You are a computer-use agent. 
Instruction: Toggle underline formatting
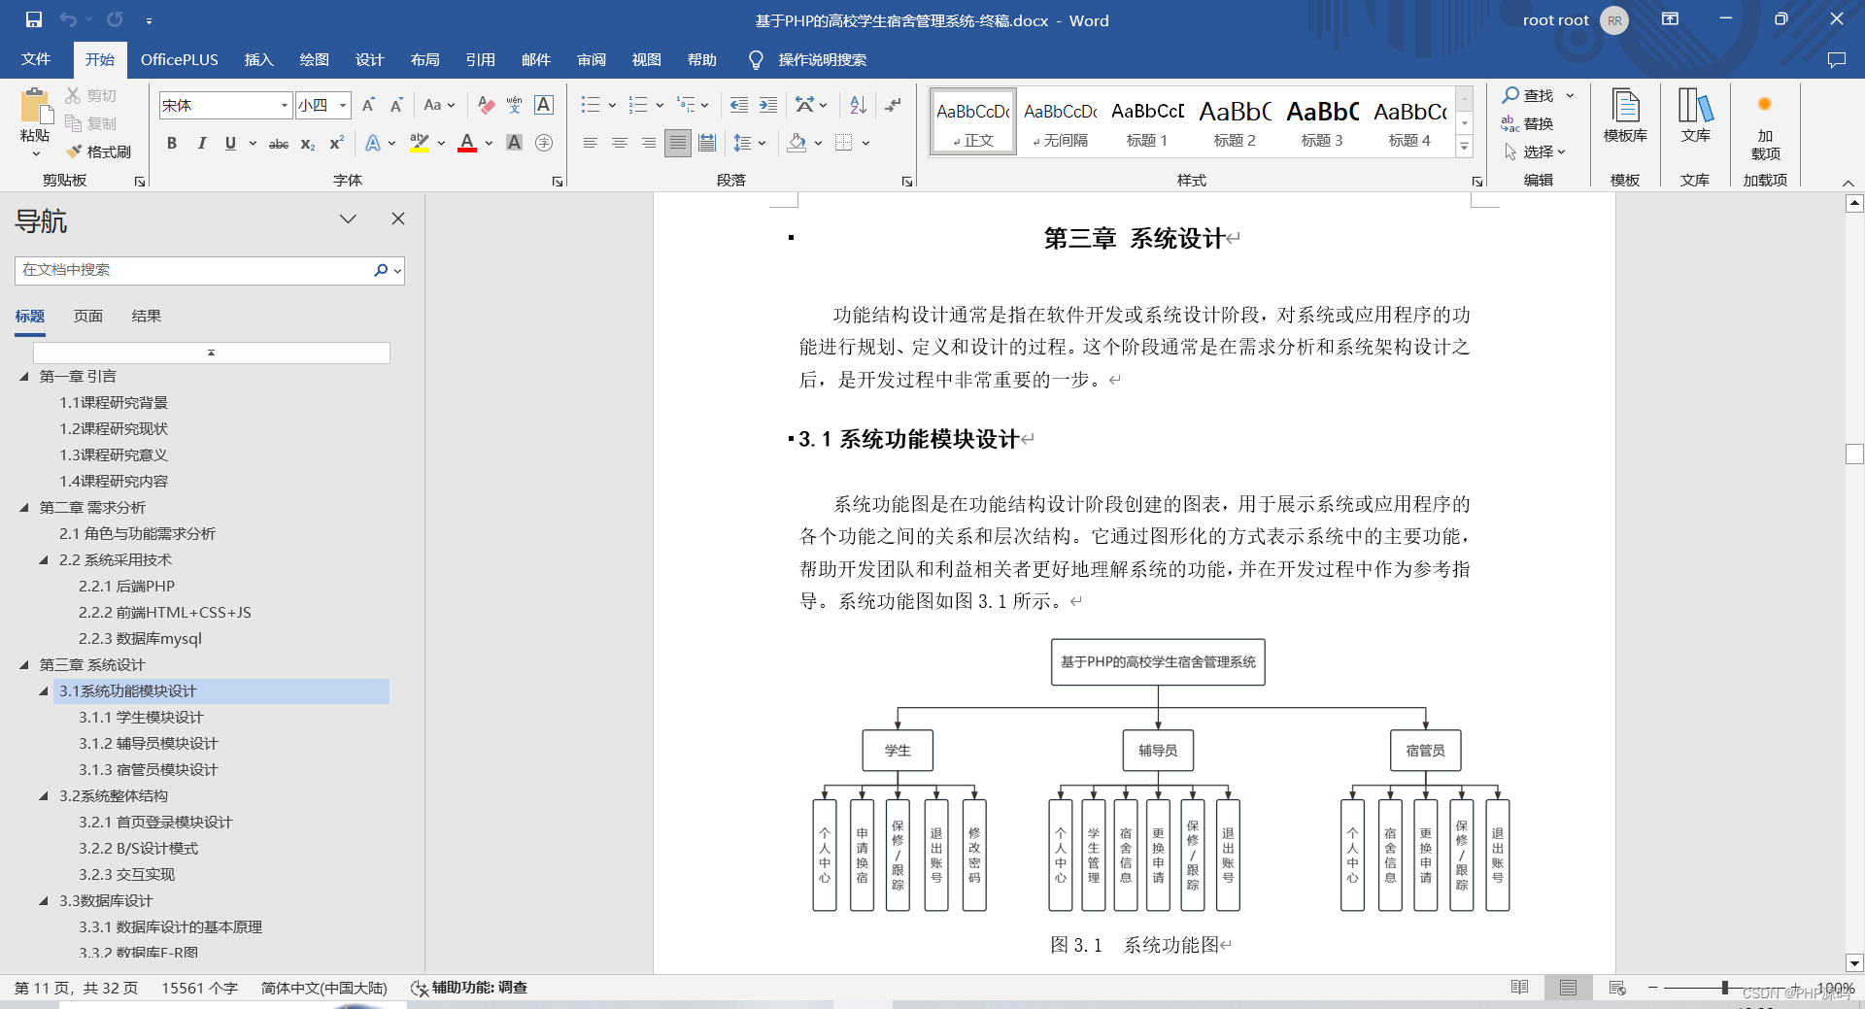[230, 143]
